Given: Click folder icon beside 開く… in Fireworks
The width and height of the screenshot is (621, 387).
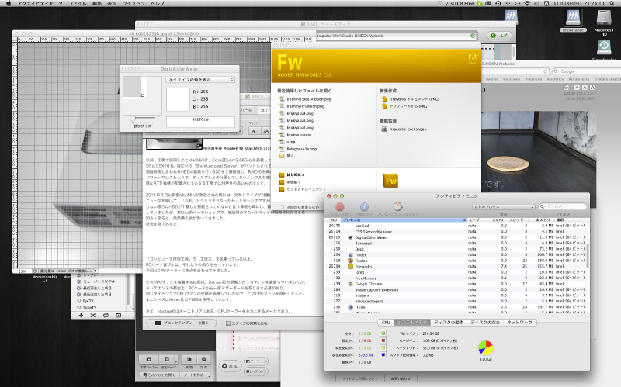Looking at the screenshot, I should [x=282, y=156].
